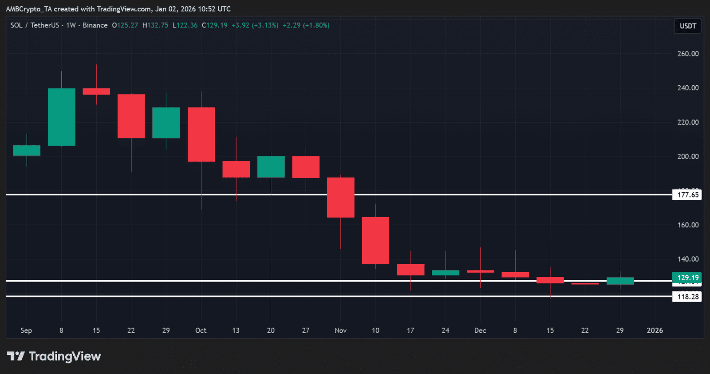Click the 140.00 price axis label
The image size is (710, 374).
point(688,259)
